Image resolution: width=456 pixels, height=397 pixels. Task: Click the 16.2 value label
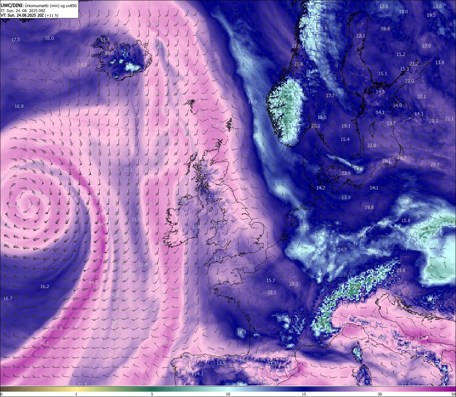click(x=45, y=287)
